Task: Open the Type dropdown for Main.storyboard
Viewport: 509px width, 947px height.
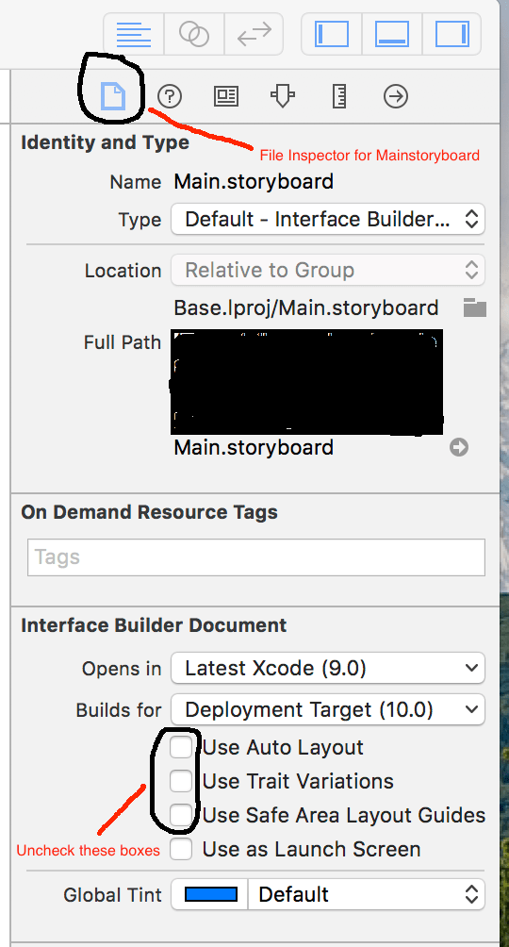Action: coord(328,219)
